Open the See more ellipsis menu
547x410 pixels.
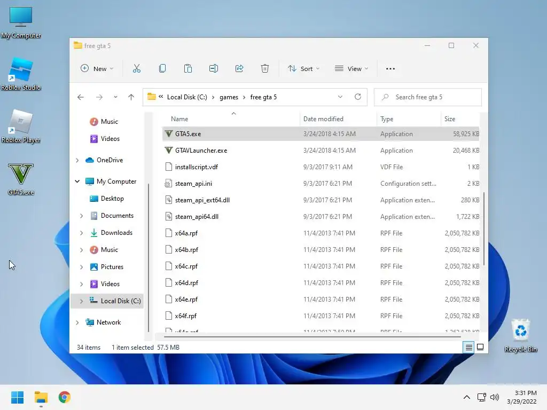click(x=390, y=69)
